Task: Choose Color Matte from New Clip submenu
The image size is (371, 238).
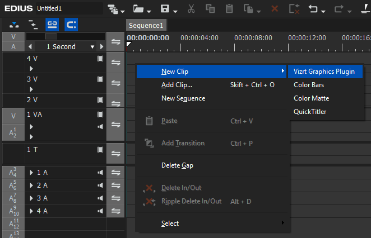Action: pos(325,98)
